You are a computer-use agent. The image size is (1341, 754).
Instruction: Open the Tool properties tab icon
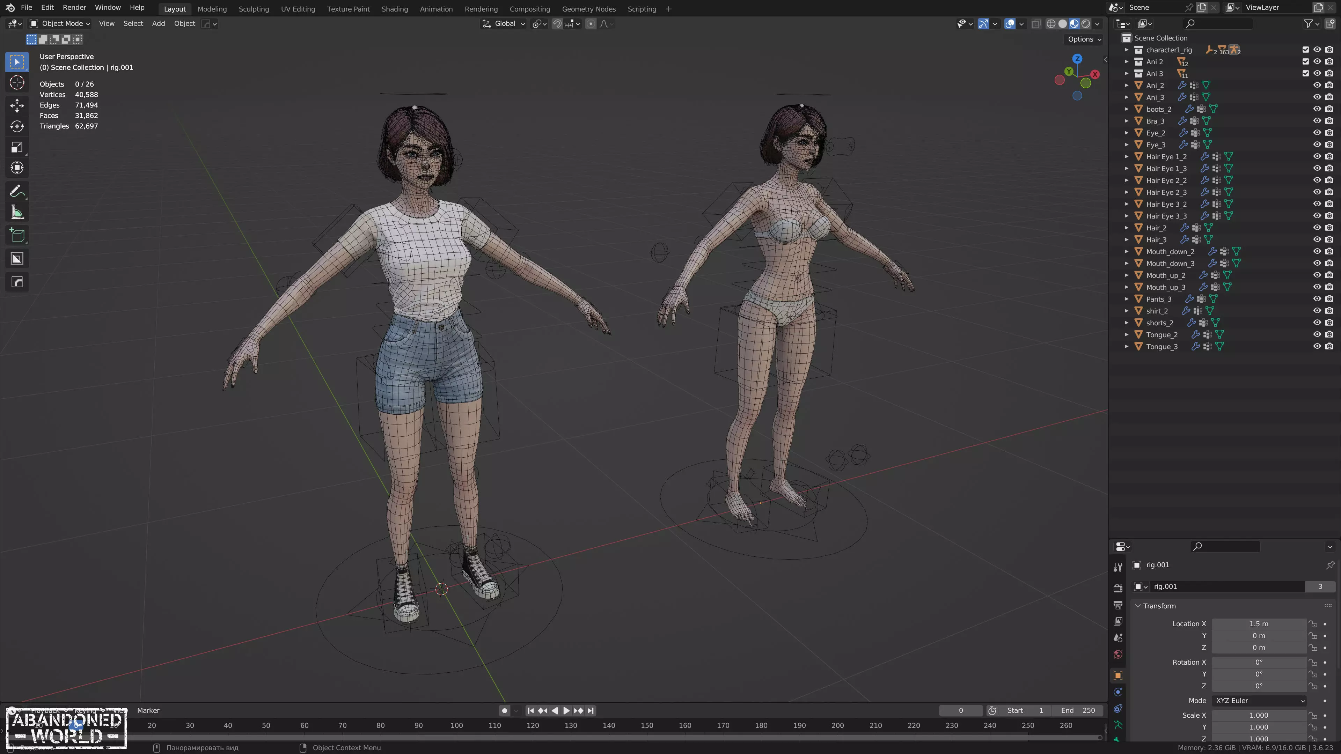[1117, 567]
